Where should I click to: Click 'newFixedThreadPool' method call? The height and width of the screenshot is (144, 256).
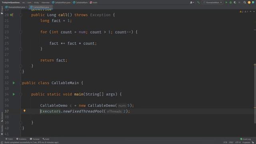(83, 111)
